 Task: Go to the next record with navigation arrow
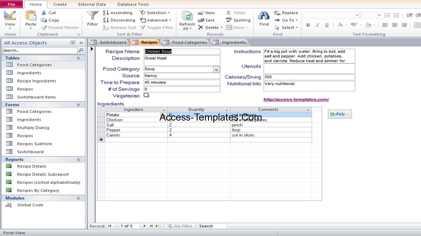[144, 226]
